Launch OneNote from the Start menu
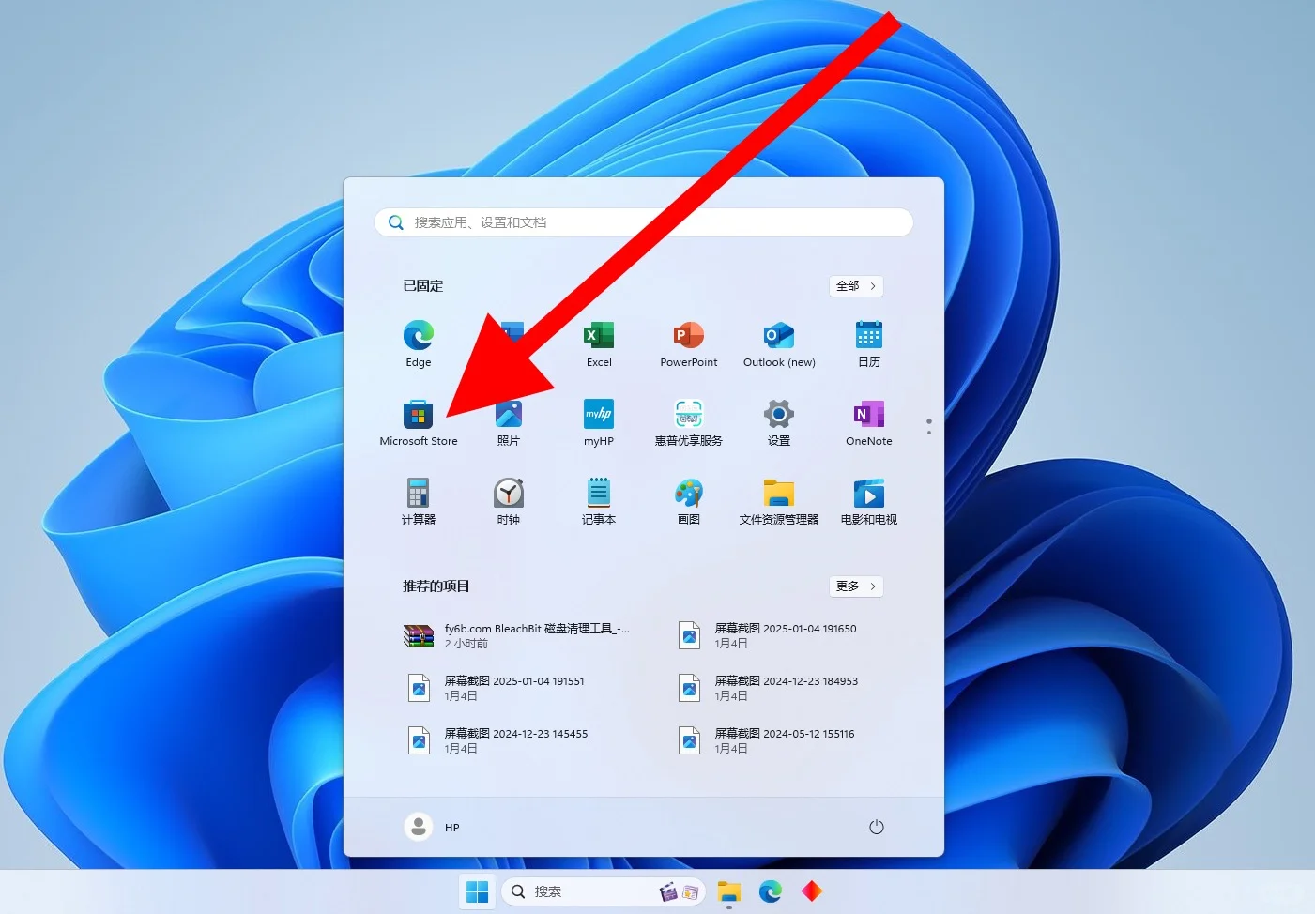The height and width of the screenshot is (914, 1315). tap(869, 423)
